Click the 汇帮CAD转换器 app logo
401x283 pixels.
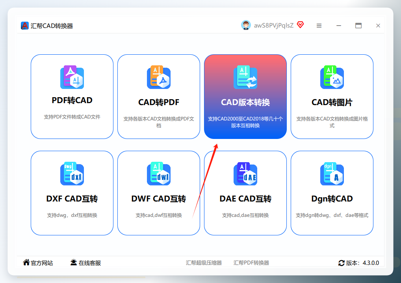(x=25, y=26)
